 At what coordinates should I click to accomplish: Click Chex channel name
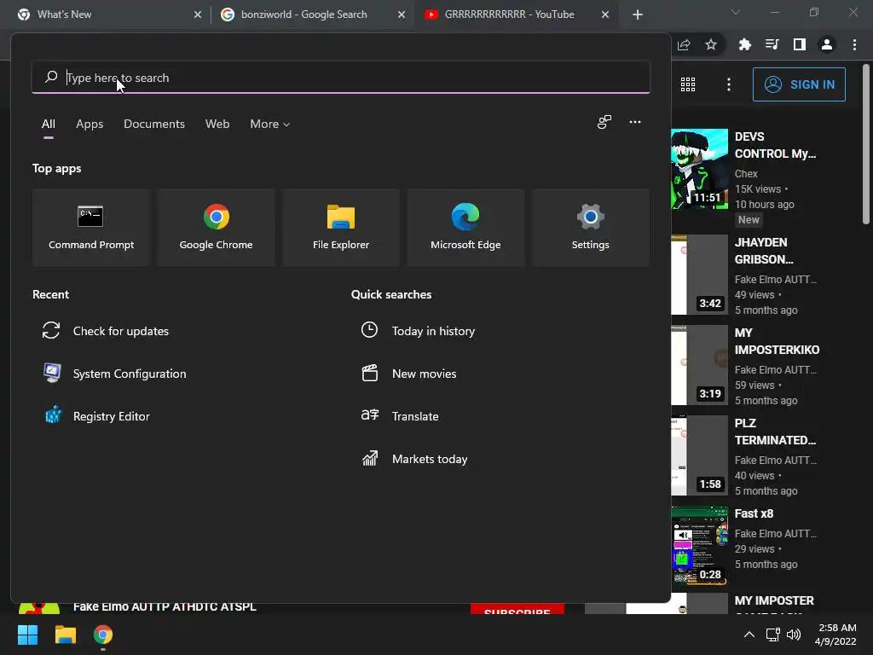coord(746,174)
